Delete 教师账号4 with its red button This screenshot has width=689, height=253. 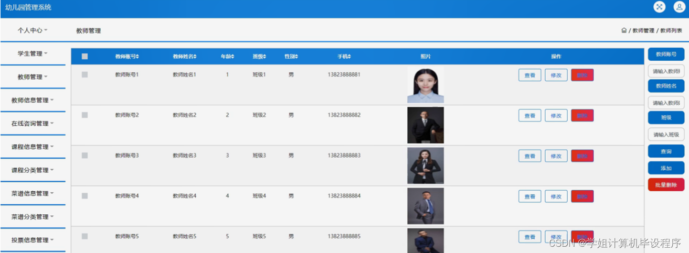[582, 196]
